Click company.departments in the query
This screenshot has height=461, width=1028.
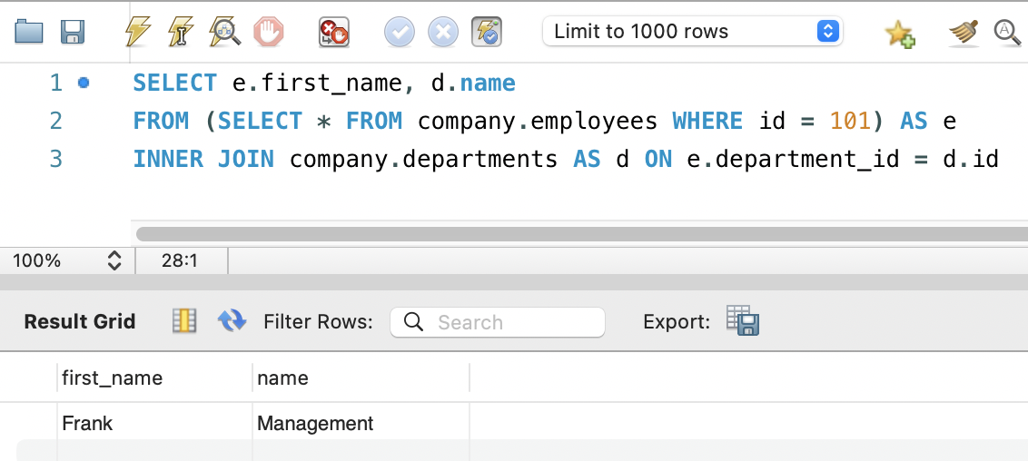[423, 159]
